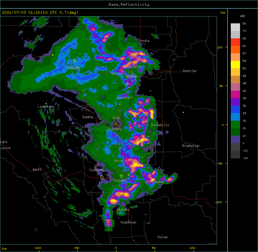This screenshot has height=252, width=258.
Task: Click the Olds city label
Action: click(116, 118)
